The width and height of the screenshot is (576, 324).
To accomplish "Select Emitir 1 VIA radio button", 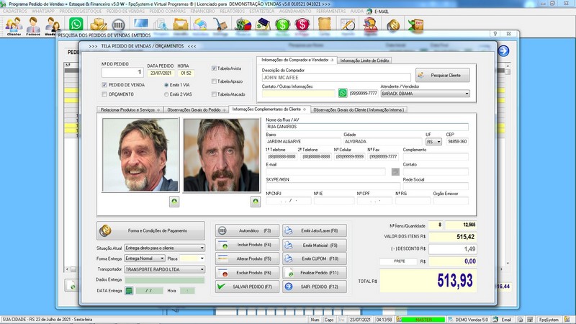I will 166,85.
